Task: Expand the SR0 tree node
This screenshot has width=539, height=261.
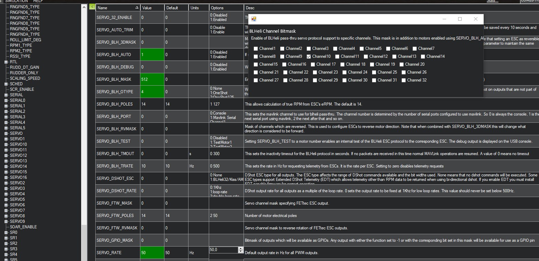Action: click(6, 232)
